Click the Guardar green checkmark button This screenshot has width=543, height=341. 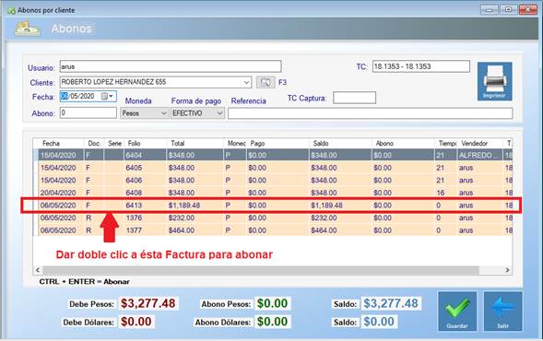point(457,312)
